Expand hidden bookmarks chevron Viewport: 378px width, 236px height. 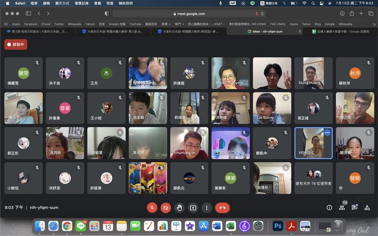click(374, 24)
